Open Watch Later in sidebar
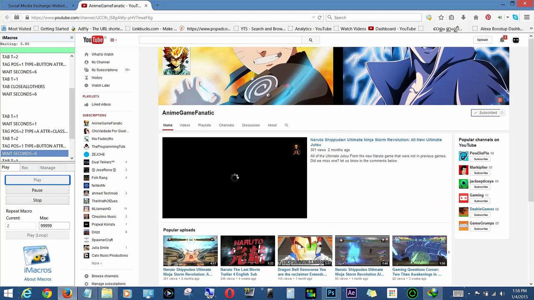Viewport: 534px width, 300px height. [101, 85]
